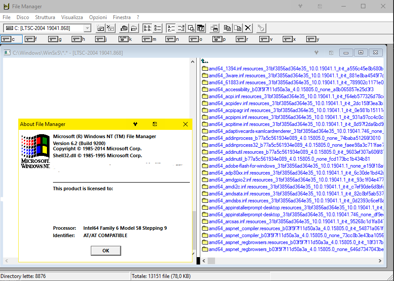
Task: Open the File menu
Action: tap(7, 17)
